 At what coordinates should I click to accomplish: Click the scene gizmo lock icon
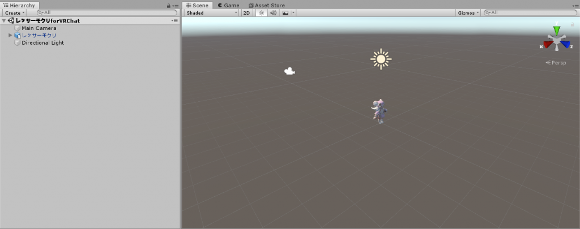click(572, 24)
